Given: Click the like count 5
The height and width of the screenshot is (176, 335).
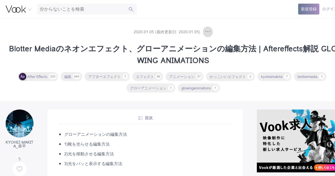Looking at the screenshot, I should pyautogui.click(x=20, y=159).
